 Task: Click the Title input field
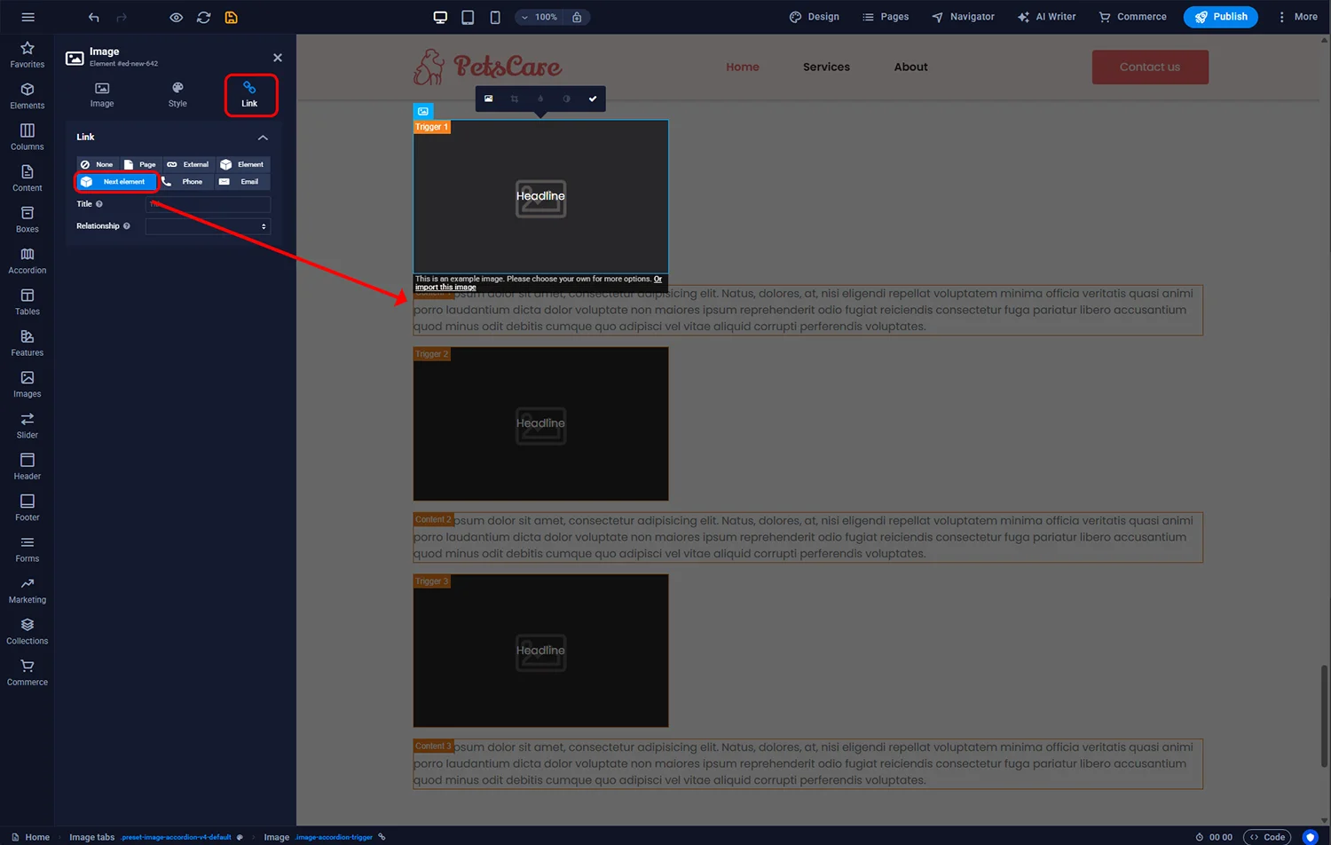pos(208,204)
